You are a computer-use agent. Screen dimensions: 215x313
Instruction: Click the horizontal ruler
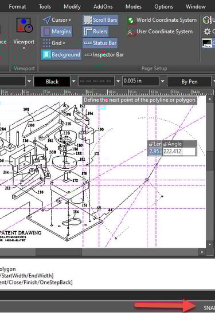106,92
